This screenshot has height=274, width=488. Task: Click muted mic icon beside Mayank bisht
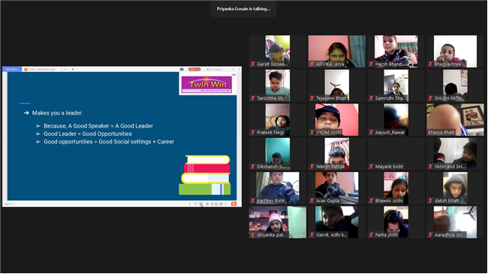click(371, 167)
